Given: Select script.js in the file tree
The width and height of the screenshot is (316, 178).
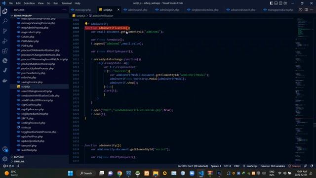Looking at the screenshot, I should [26, 87].
